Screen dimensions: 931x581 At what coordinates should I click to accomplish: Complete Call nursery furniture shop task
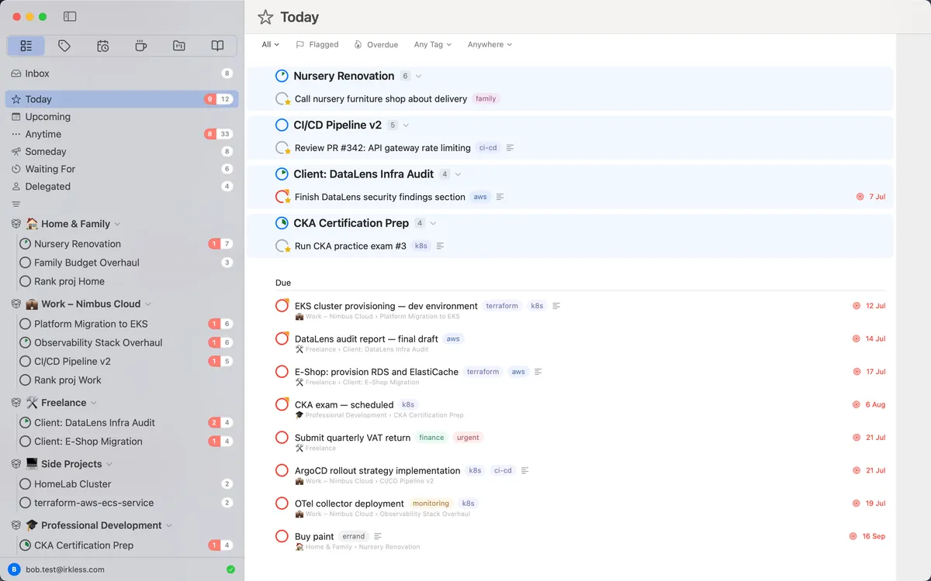(x=282, y=99)
